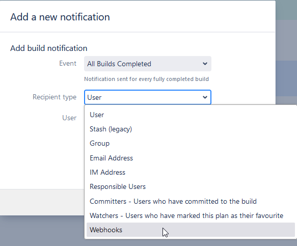Select User from the recipient type list
The height and width of the screenshot is (246, 297).
(191, 115)
